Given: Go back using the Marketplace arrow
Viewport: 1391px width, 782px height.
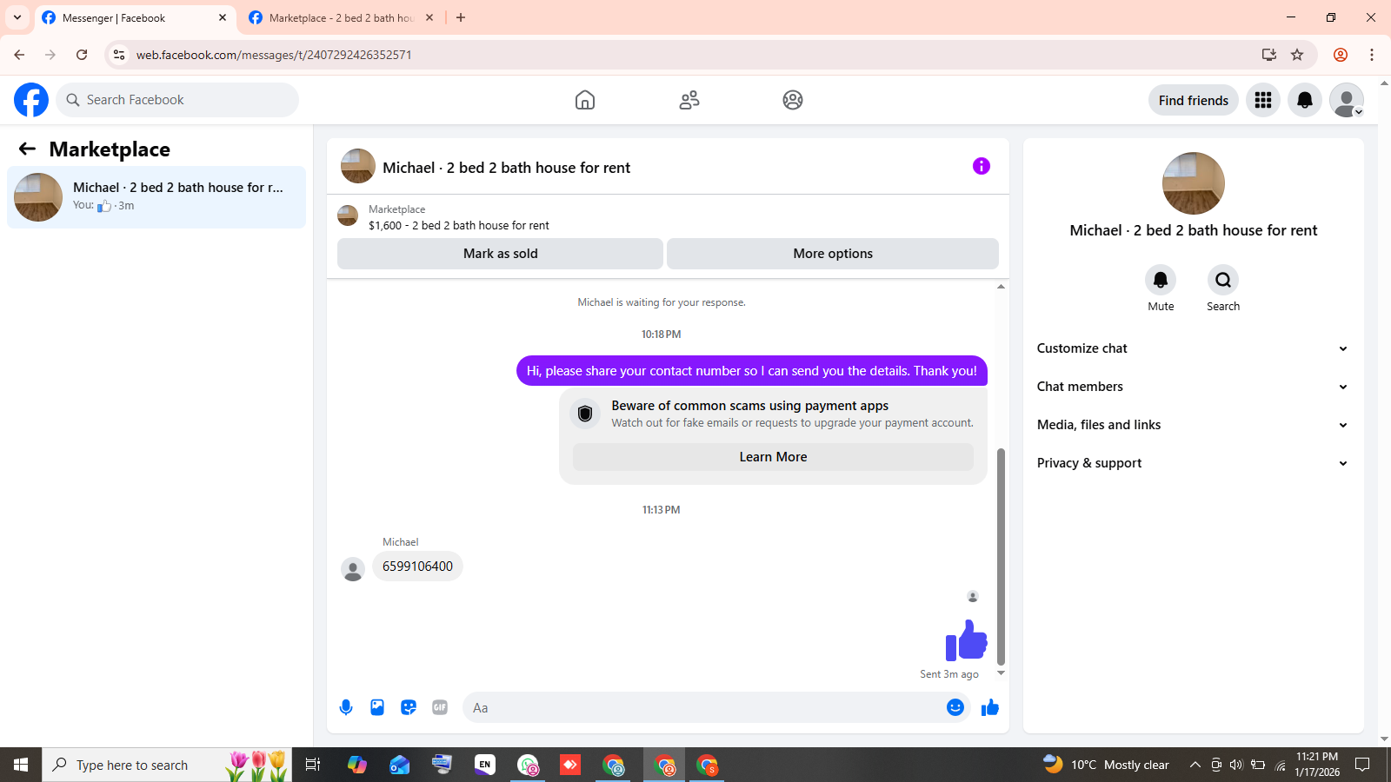Looking at the screenshot, I should click(27, 149).
